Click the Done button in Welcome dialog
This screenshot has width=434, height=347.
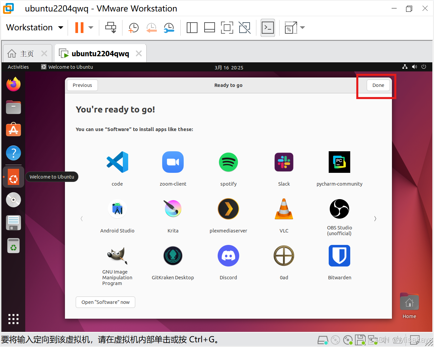point(378,85)
